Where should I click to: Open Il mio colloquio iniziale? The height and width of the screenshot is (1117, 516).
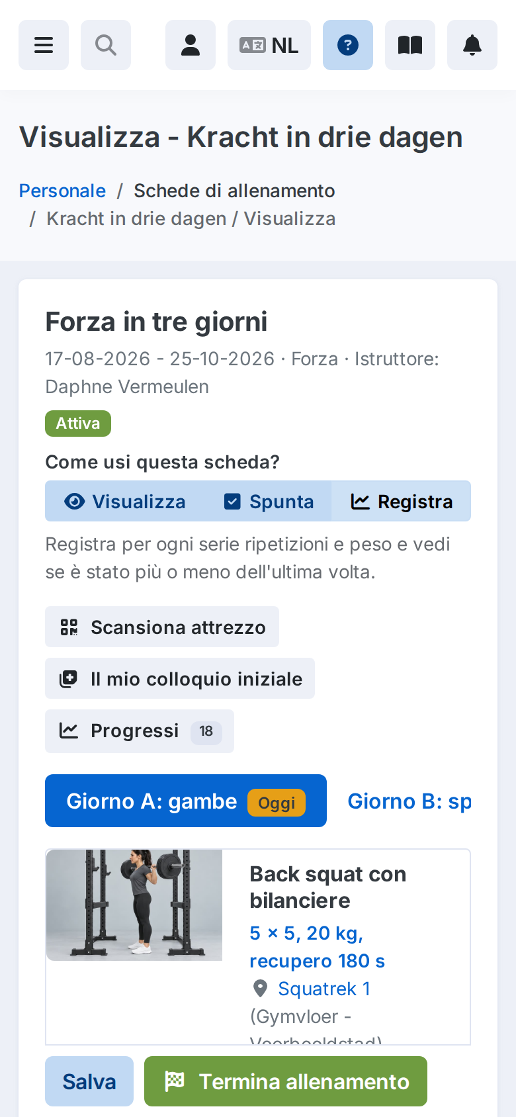[x=180, y=678]
